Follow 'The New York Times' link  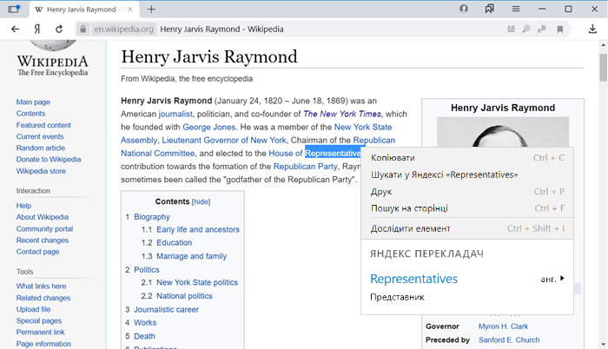pos(342,114)
